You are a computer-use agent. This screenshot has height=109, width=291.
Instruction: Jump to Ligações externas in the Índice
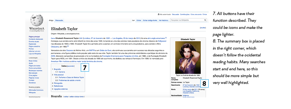pos(61,89)
